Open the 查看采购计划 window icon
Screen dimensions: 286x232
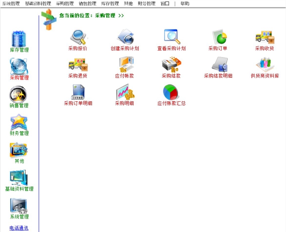[x=172, y=37]
